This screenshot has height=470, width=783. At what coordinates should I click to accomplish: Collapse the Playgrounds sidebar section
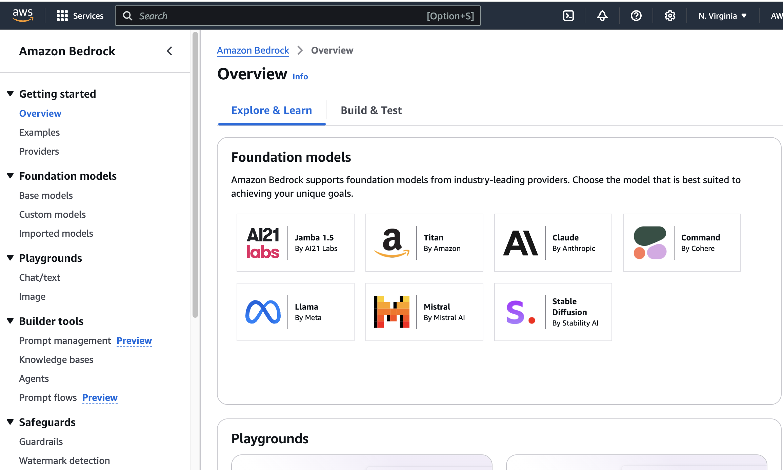click(11, 258)
